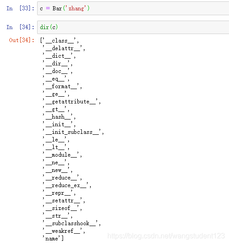Click the 'zhang' string in cell 33
This screenshot has width=229, height=244.
point(76,9)
